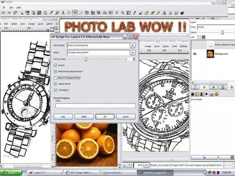
Task: Click the New Layer button in Layers panel
Action: point(195,87)
